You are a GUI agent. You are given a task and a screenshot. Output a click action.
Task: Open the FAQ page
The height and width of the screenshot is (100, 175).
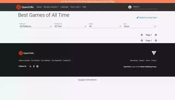(84, 7)
